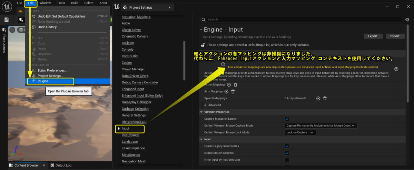414x170 pixels.
Task: Click the unlocked padlock for DefaultInput.ini
Action: (204, 45)
